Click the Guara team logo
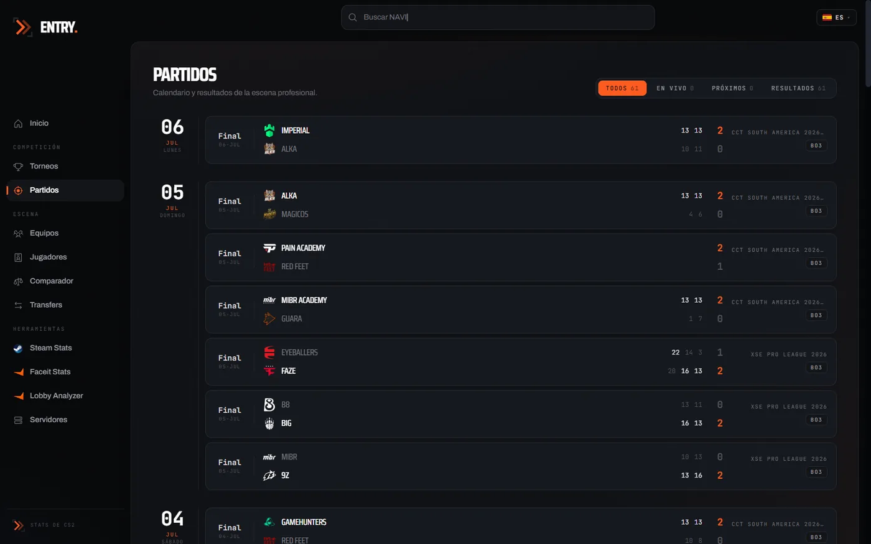Image resolution: width=871 pixels, height=544 pixels. (x=269, y=319)
